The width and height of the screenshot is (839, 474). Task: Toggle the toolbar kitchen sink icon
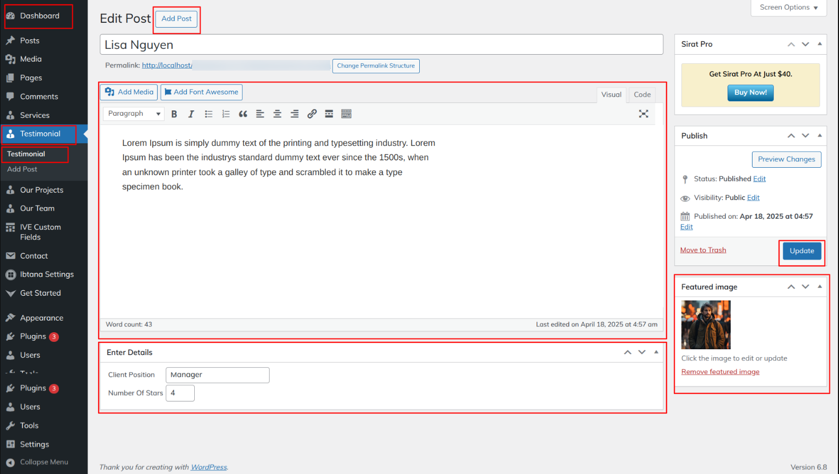point(347,114)
